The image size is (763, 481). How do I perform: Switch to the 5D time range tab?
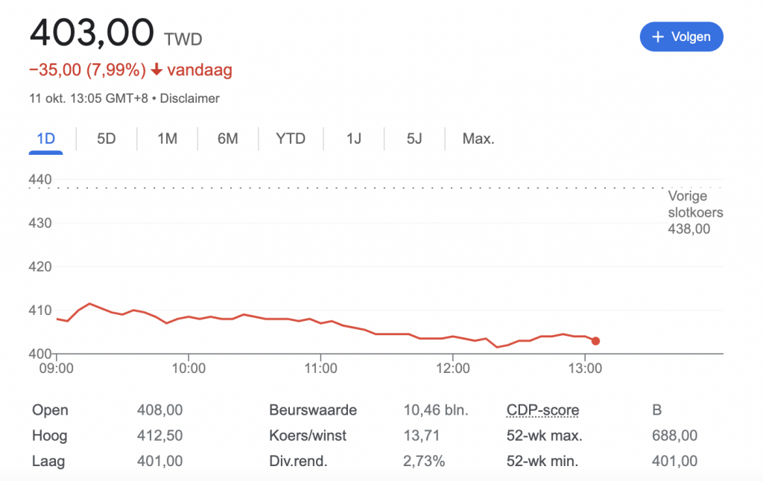(x=107, y=138)
